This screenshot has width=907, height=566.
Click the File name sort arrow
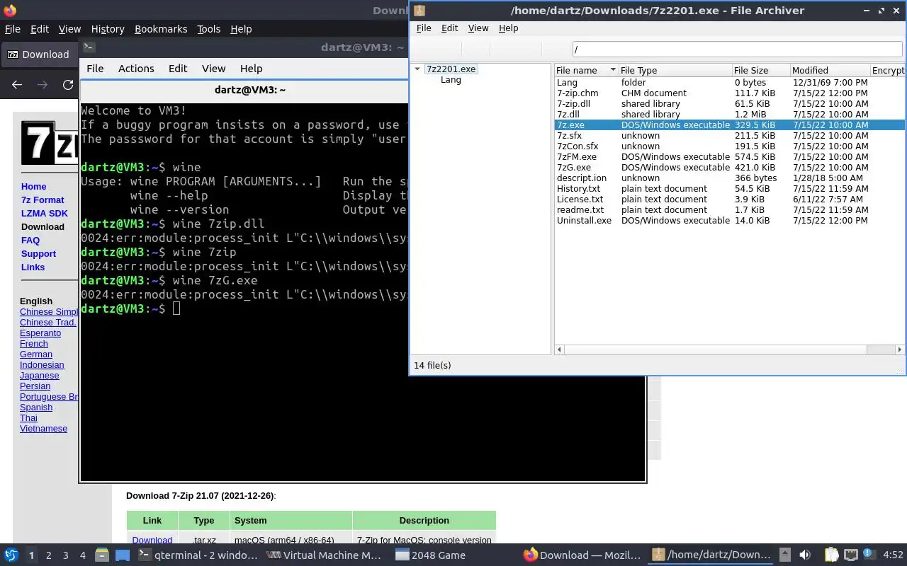coord(613,70)
